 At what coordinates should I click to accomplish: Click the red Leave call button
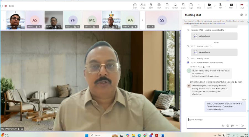pyautogui.click(x=242, y=6)
